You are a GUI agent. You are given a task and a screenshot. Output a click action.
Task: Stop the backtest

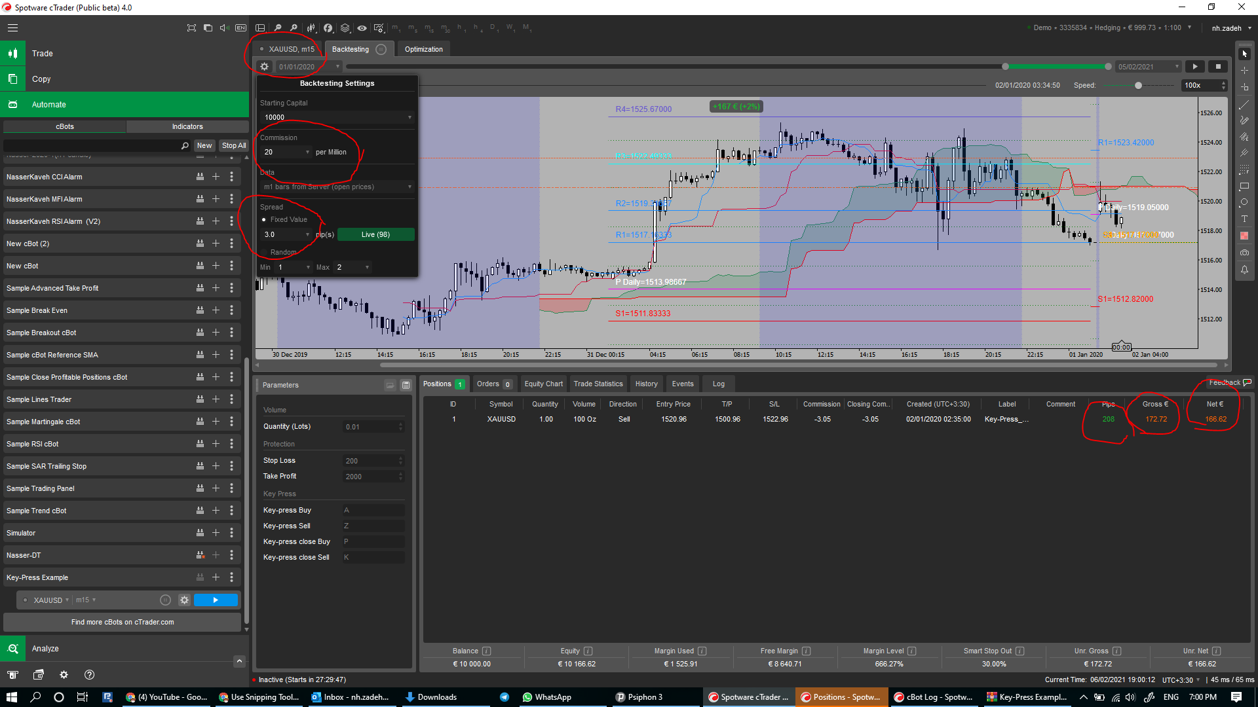(1218, 67)
